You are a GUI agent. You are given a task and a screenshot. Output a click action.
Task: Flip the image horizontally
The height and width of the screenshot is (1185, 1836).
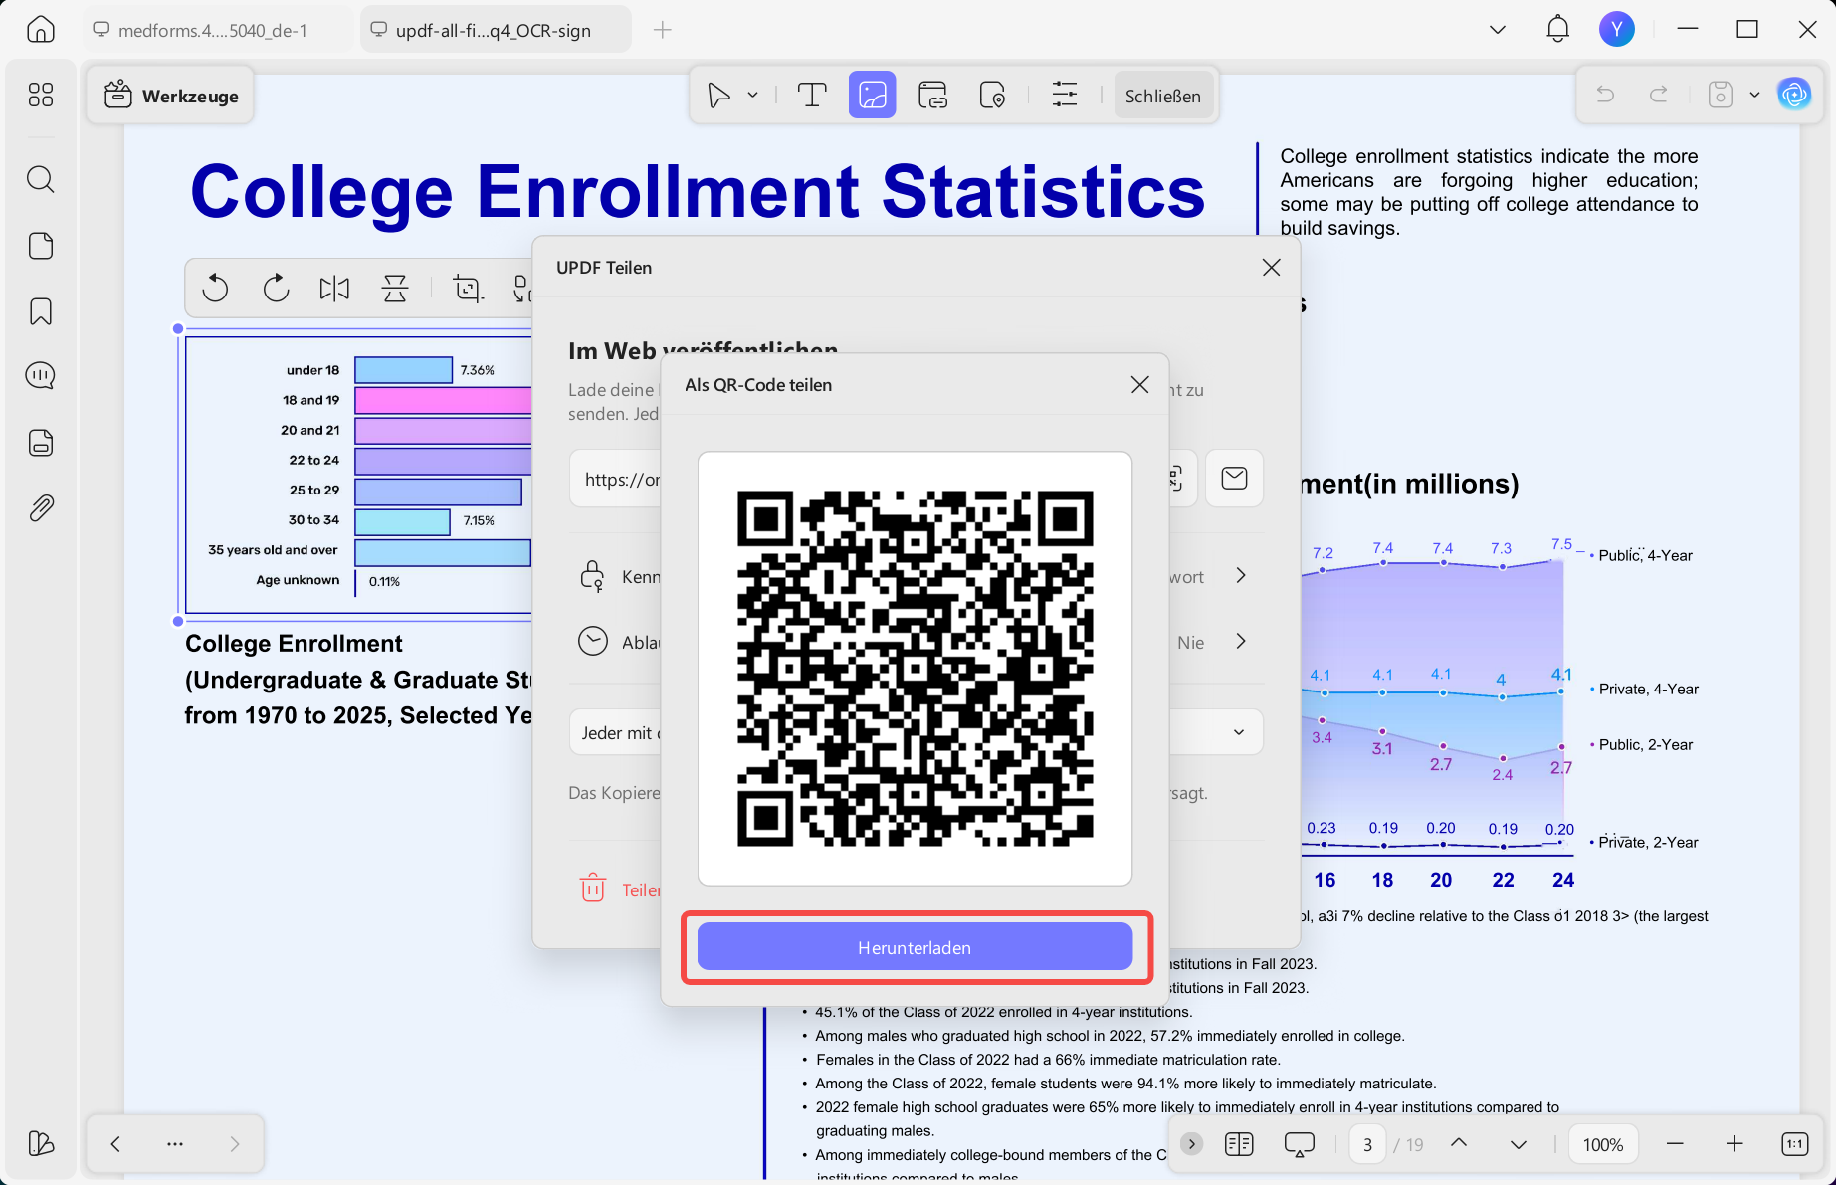[335, 289]
